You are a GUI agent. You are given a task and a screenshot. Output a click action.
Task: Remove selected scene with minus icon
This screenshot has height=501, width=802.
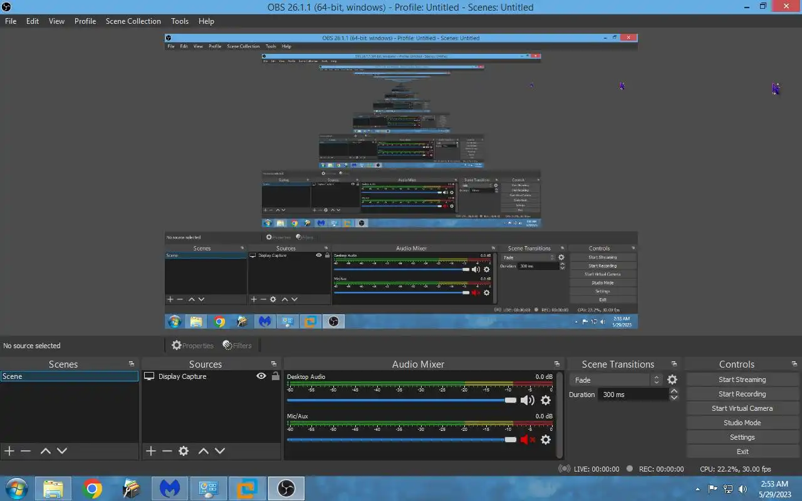click(x=26, y=451)
